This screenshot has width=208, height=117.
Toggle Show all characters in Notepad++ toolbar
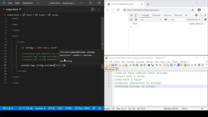tap(175, 65)
